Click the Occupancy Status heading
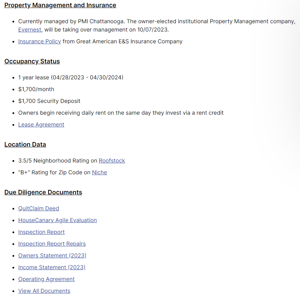 pyautogui.click(x=32, y=61)
